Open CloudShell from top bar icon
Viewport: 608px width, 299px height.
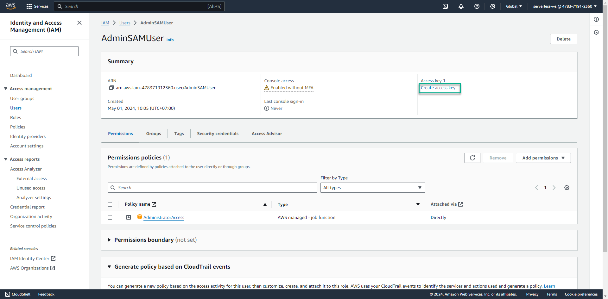[445, 6]
